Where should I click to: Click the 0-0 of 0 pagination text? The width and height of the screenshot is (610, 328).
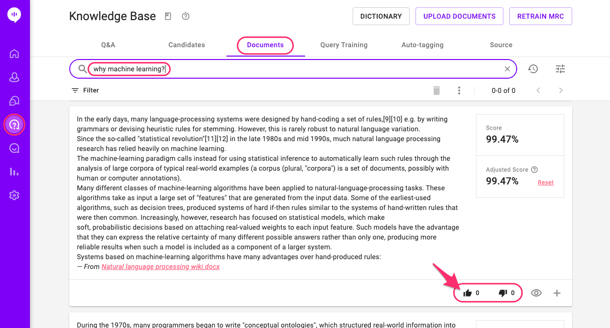[x=503, y=90]
